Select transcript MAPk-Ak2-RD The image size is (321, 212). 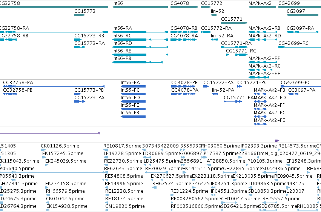point(263,40)
